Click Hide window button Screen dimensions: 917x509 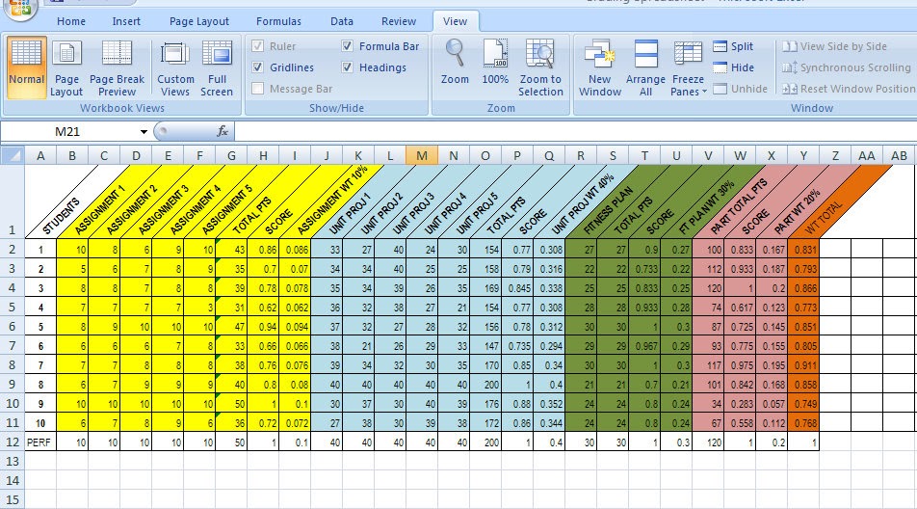[734, 67]
